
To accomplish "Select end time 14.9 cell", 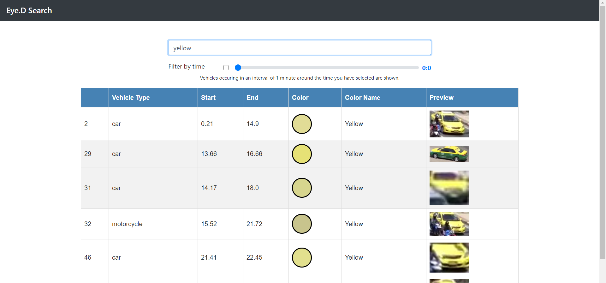I will tap(266, 124).
